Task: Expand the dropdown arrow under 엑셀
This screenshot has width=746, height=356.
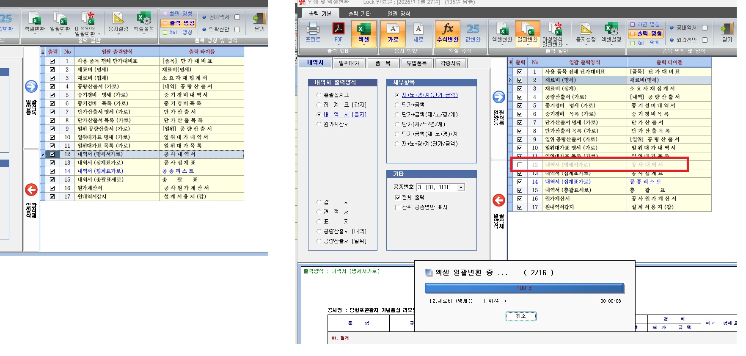Action: pos(363,44)
